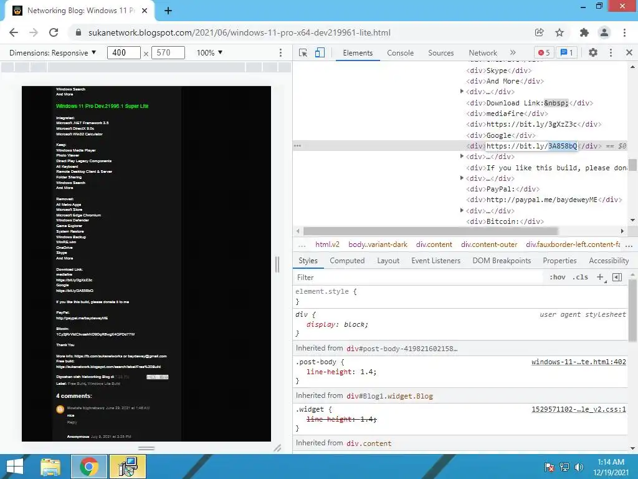Select the Styles tab
Screen dimensions: 638x479
(x=308, y=261)
